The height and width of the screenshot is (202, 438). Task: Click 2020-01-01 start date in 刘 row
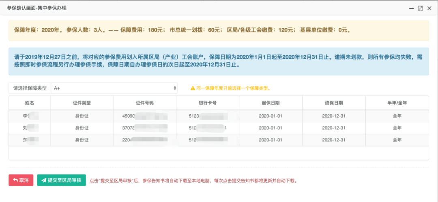pyautogui.click(x=271, y=128)
